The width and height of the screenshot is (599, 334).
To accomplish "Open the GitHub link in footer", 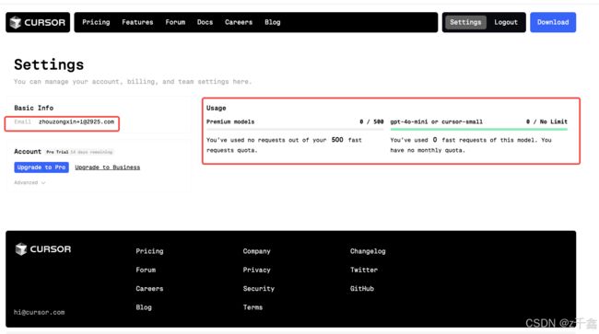I will point(362,289).
